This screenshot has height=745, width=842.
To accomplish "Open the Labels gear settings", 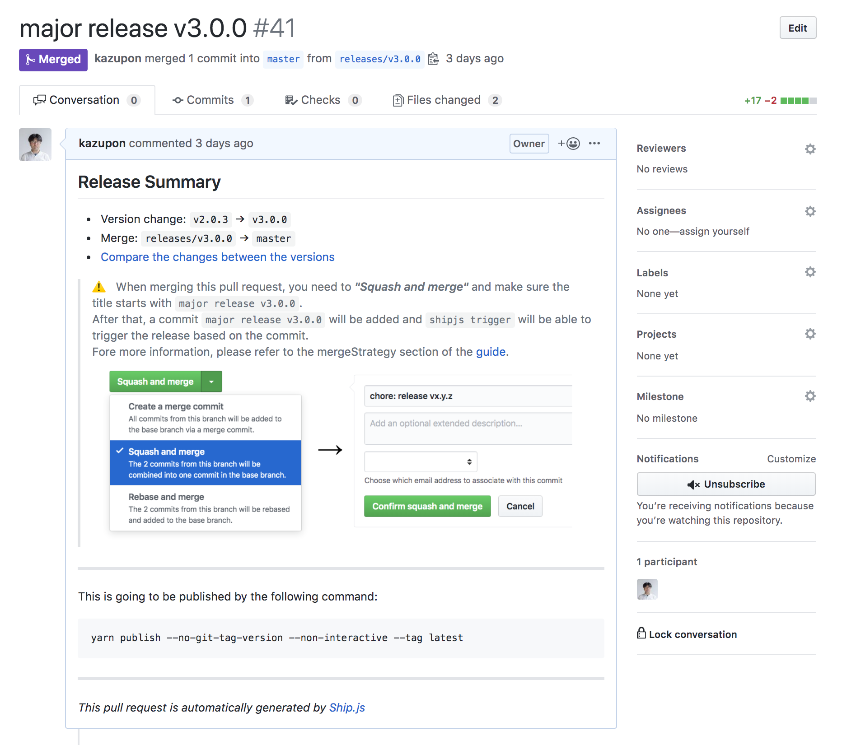I will click(810, 272).
